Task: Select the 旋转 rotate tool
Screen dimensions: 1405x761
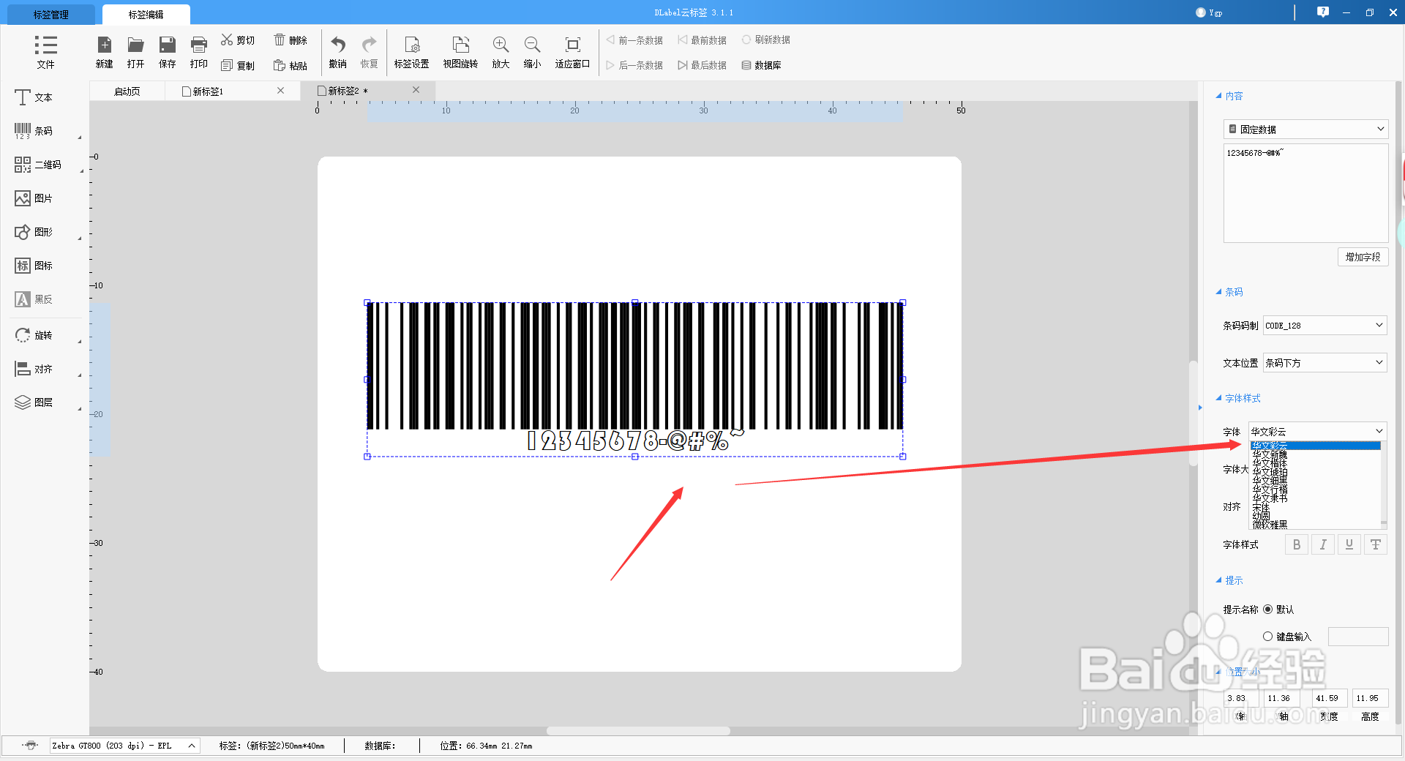Action: click(34, 335)
